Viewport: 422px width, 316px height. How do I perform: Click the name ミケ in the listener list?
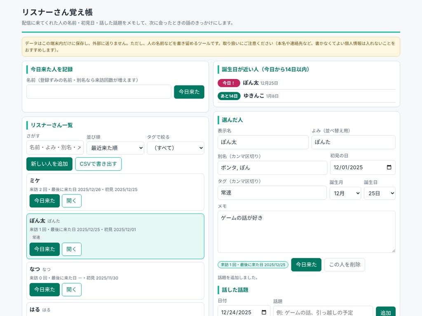(x=35, y=181)
